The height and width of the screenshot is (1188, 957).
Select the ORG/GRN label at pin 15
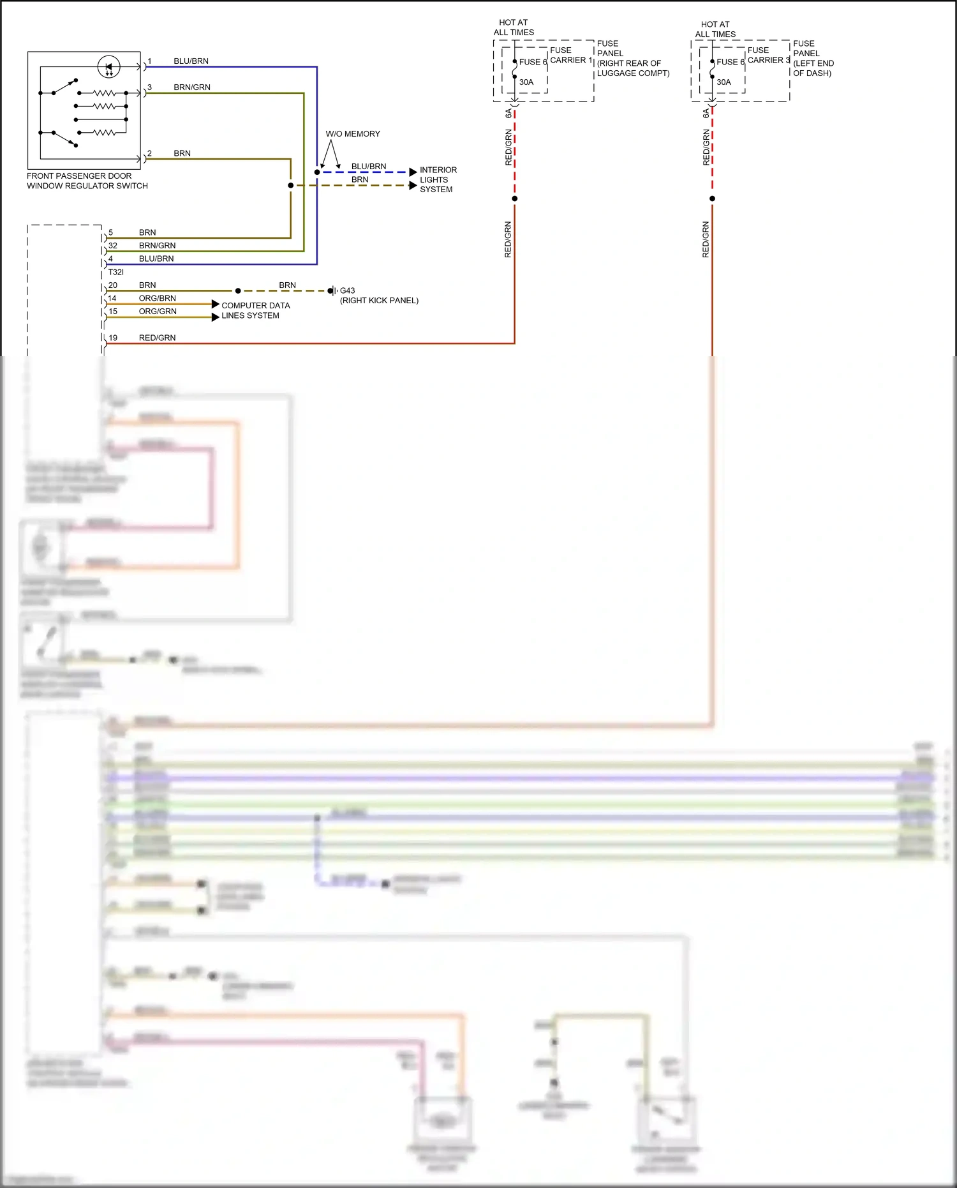click(x=158, y=312)
